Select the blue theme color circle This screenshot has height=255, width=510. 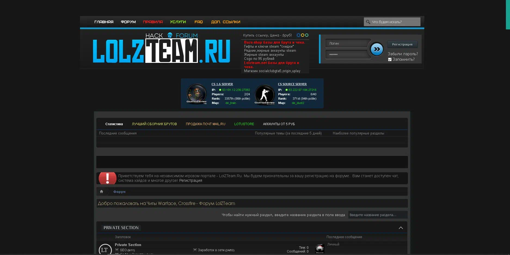[x=298, y=35]
